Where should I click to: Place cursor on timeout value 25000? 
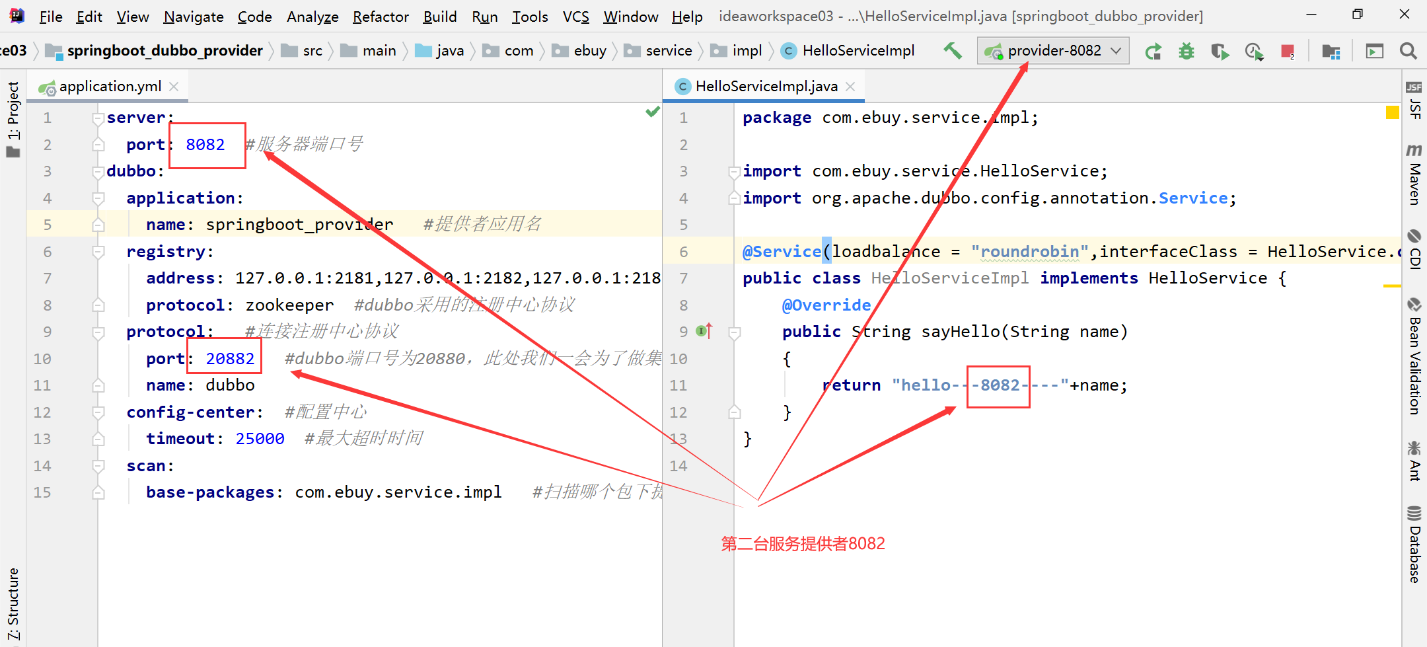[260, 439]
